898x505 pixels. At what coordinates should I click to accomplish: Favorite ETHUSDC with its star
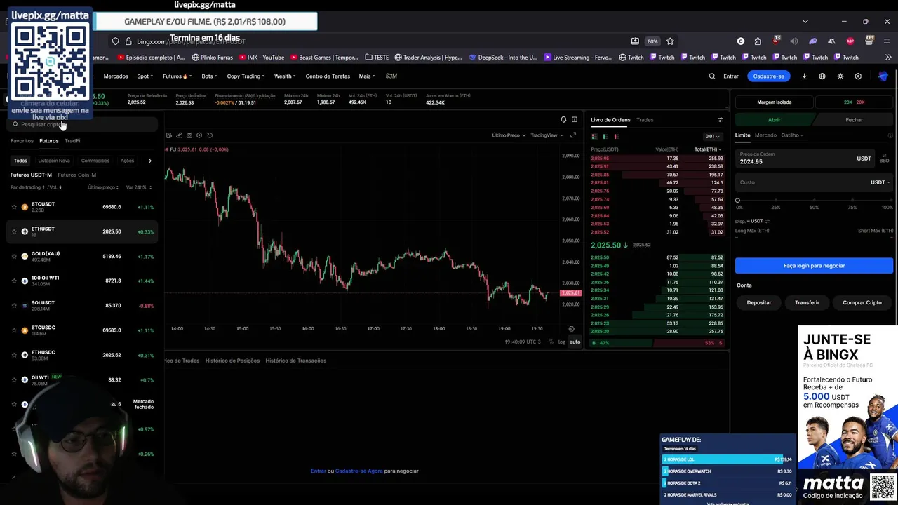(14, 355)
